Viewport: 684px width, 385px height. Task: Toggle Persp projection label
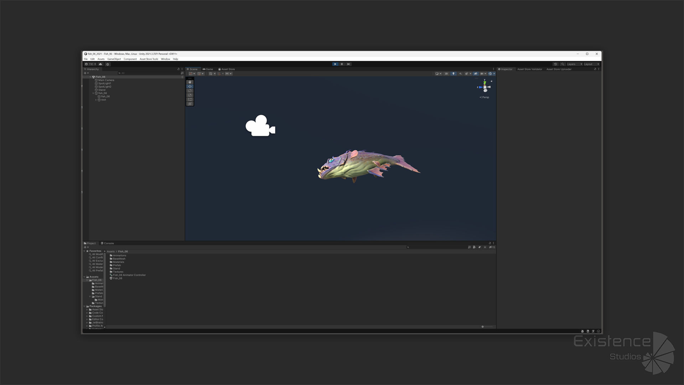click(484, 97)
